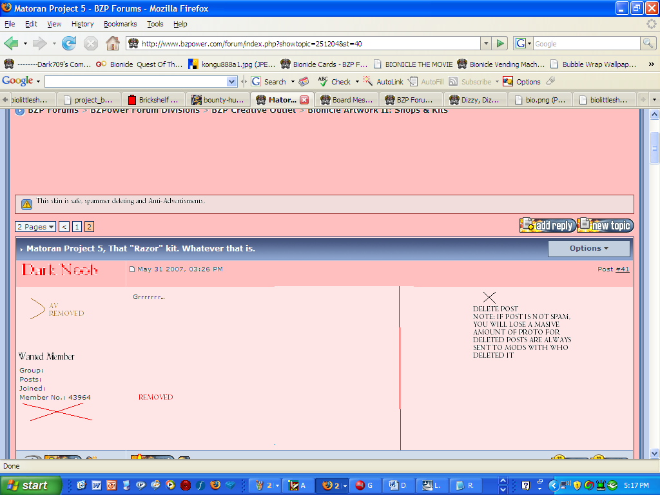This screenshot has height=495, width=660.
Task: Open the Bubble Wrap Wallpap... bookmark
Action: click(594, 64)
